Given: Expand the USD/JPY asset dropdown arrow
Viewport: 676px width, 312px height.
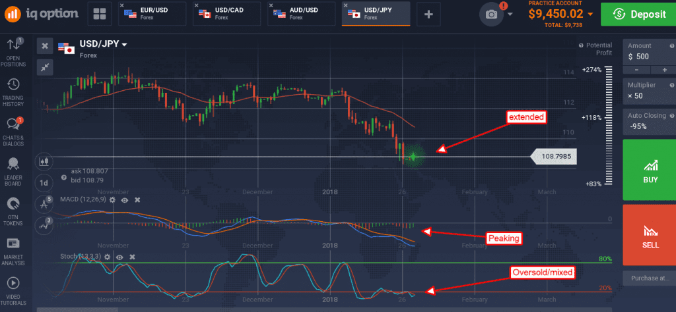Looking at the screenshot, I should 125,44.
